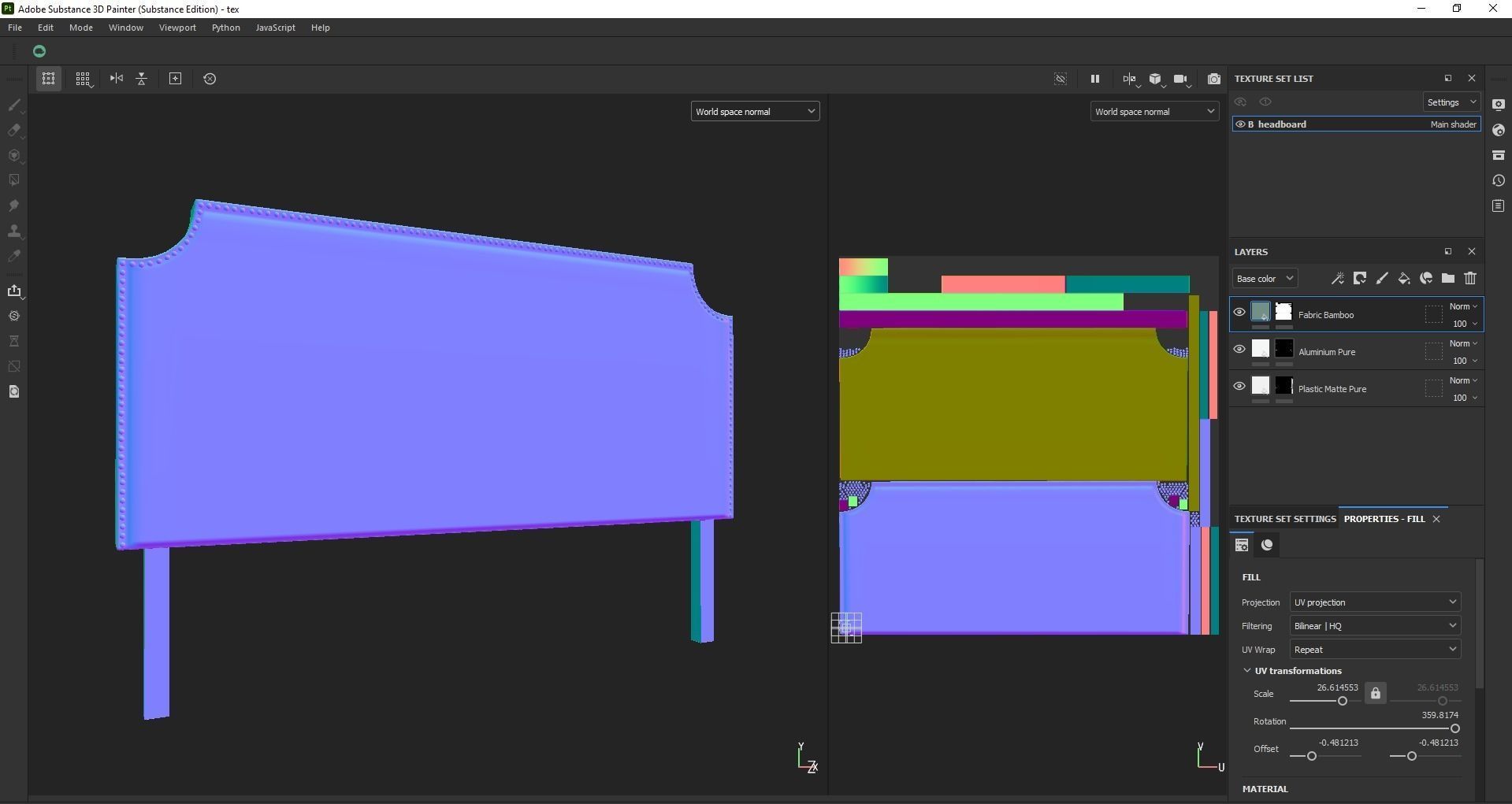Create a new layer folder
Screen dimensions: 1512x804
point(1448,278)
